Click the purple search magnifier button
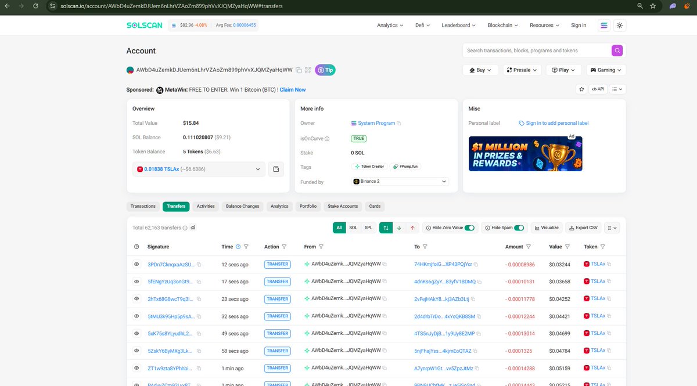The height and width of the screenshot is (386, 697). [x=617, y=50]
